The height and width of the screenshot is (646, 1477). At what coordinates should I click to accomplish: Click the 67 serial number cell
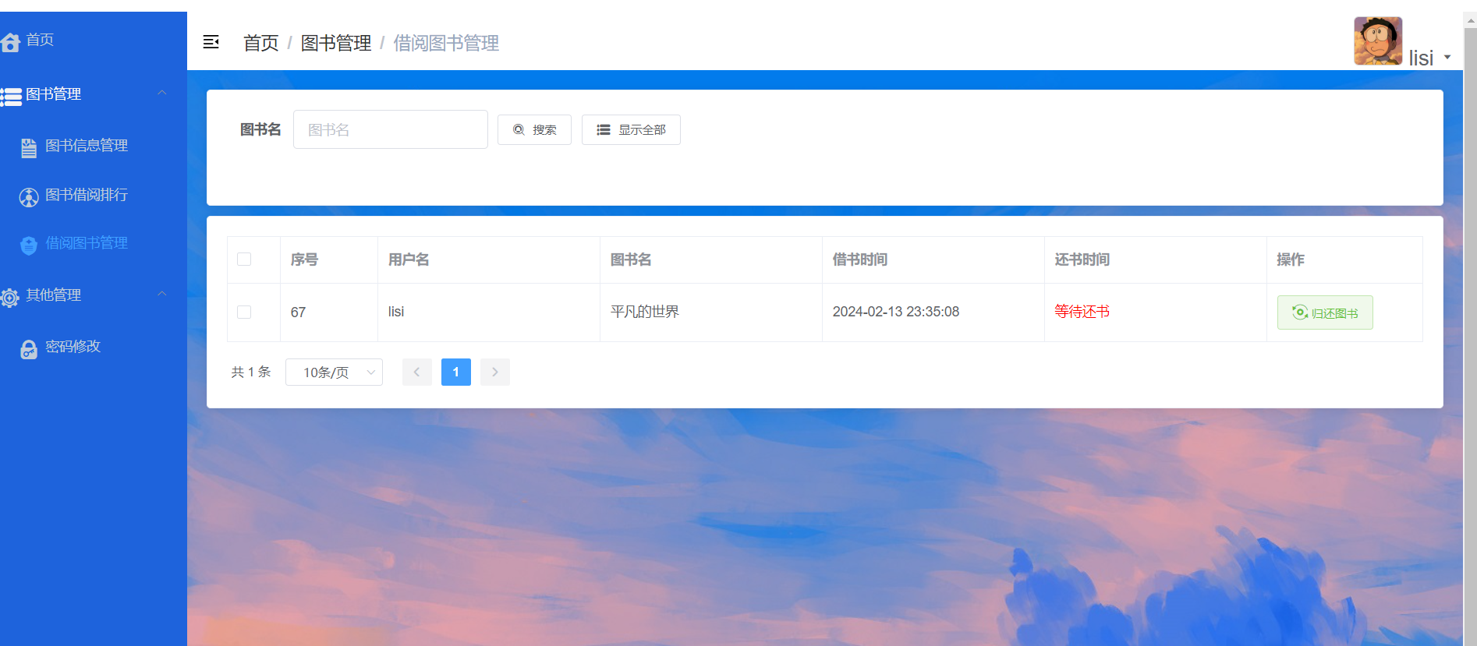coord(298,312)
